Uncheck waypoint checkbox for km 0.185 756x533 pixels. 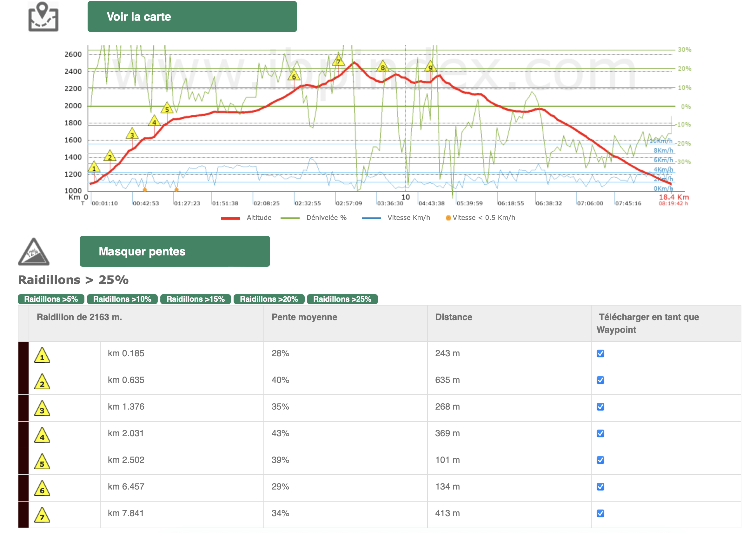tap(600, 353)
